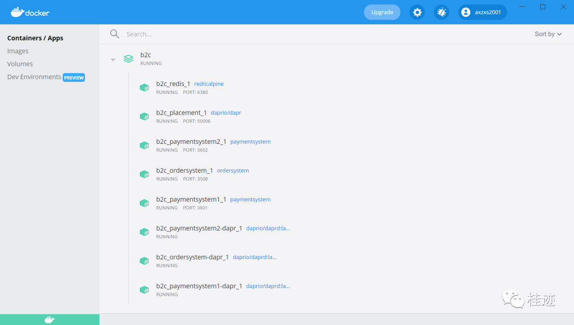Image resolution: width=574 pixels, height=325 pixels.
Task: Open paymentsystem image link of b2c_paymentsystem1_1
Action: [250, 199]
